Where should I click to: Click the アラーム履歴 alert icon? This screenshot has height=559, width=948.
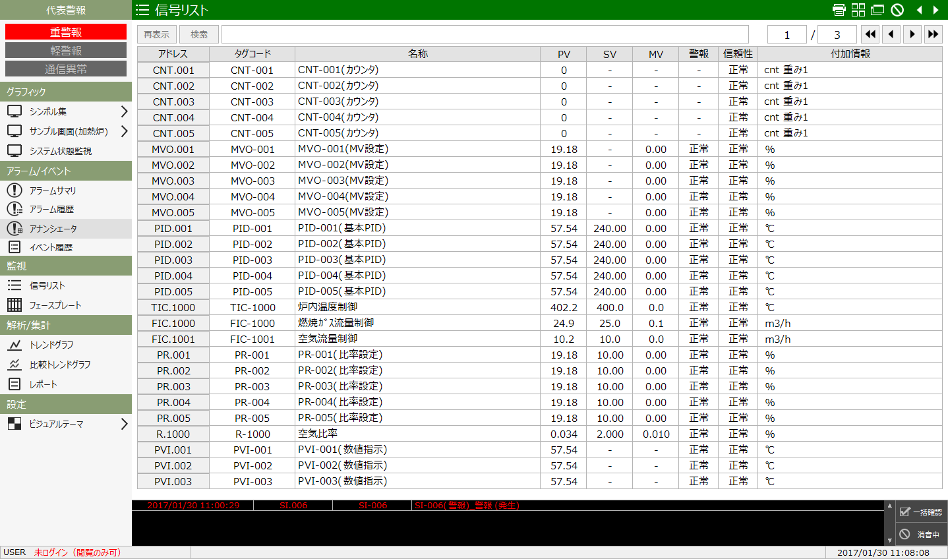click(x=15, y=209)
